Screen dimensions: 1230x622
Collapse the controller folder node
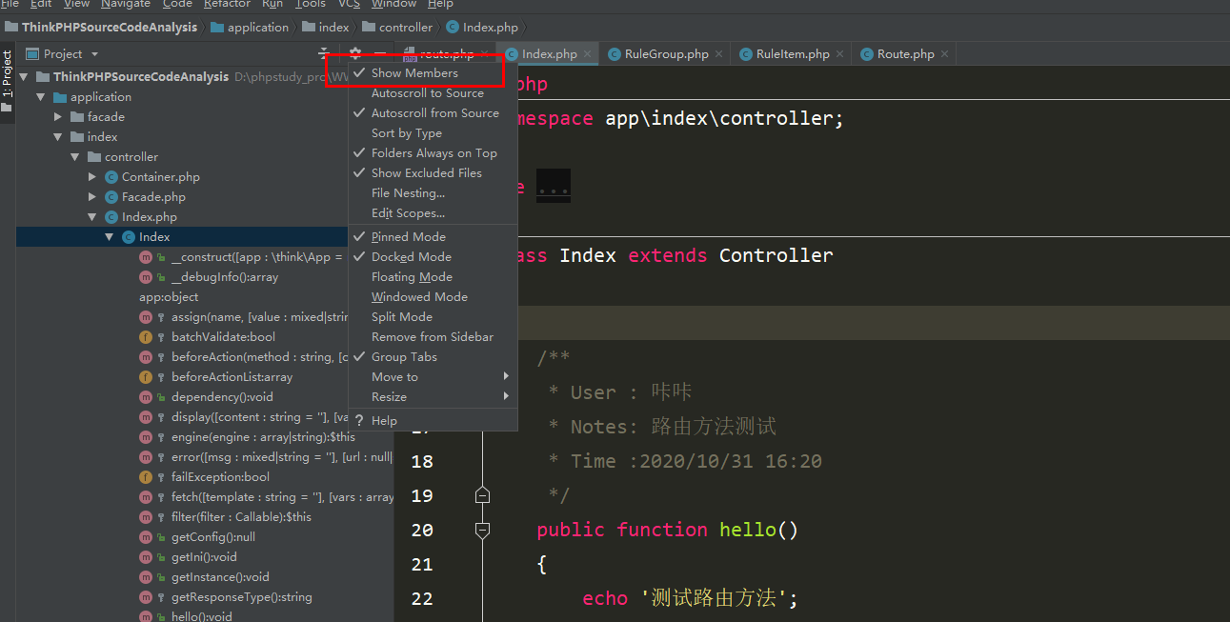click(75, 157)
